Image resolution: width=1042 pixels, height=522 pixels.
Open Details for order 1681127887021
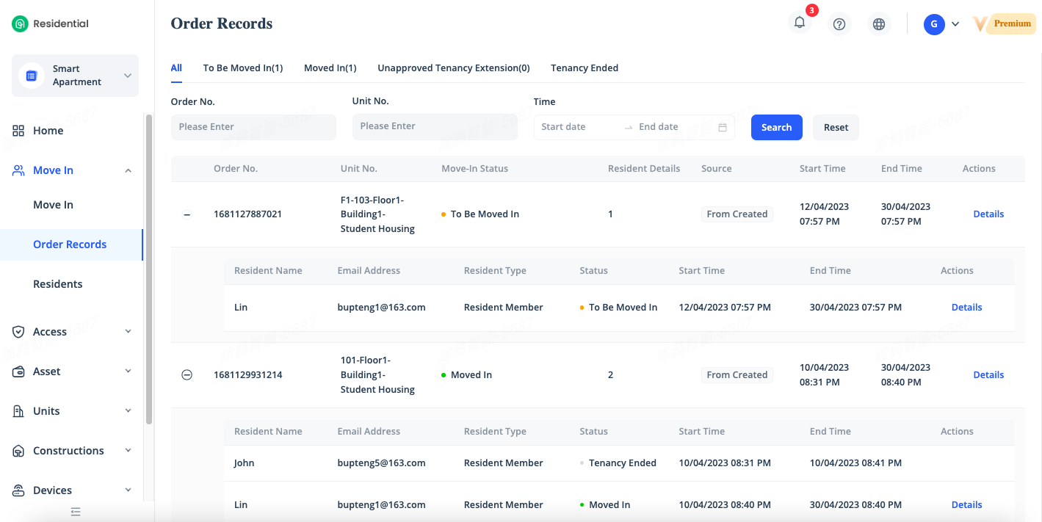[988, 214]
